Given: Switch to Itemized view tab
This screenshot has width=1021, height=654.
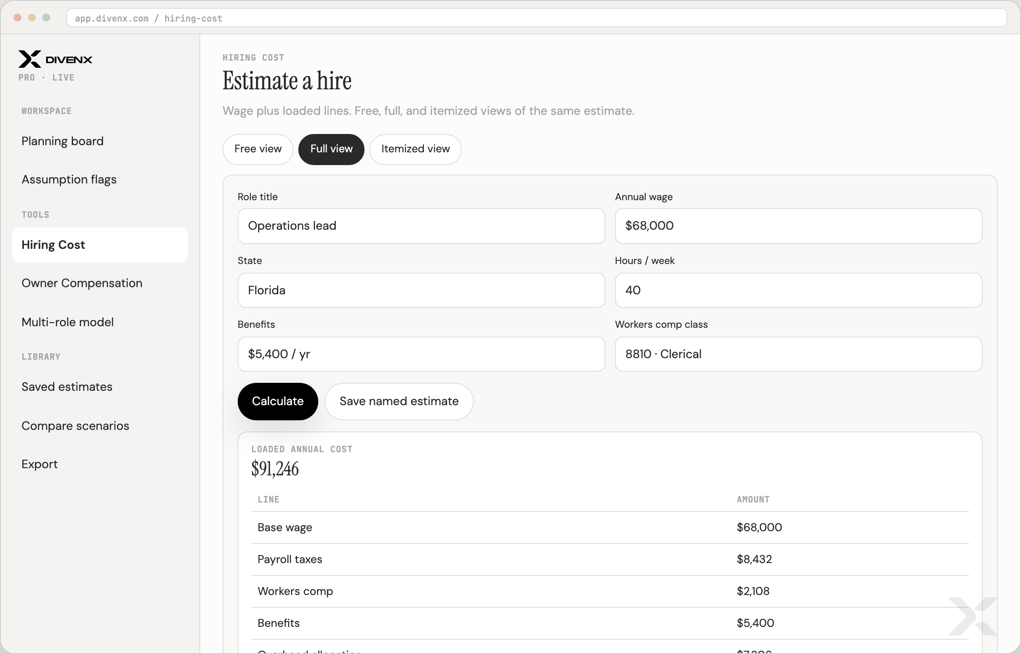Looking at the screenshot, I should pos(415,149).
